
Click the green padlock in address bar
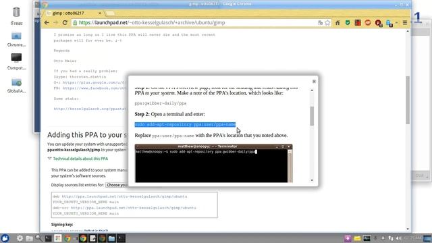[x=75, y=23]
